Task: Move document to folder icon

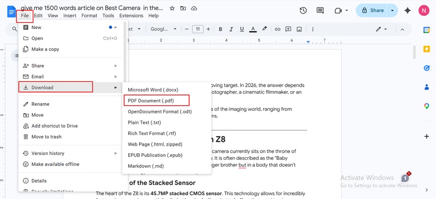Action: 183,8
